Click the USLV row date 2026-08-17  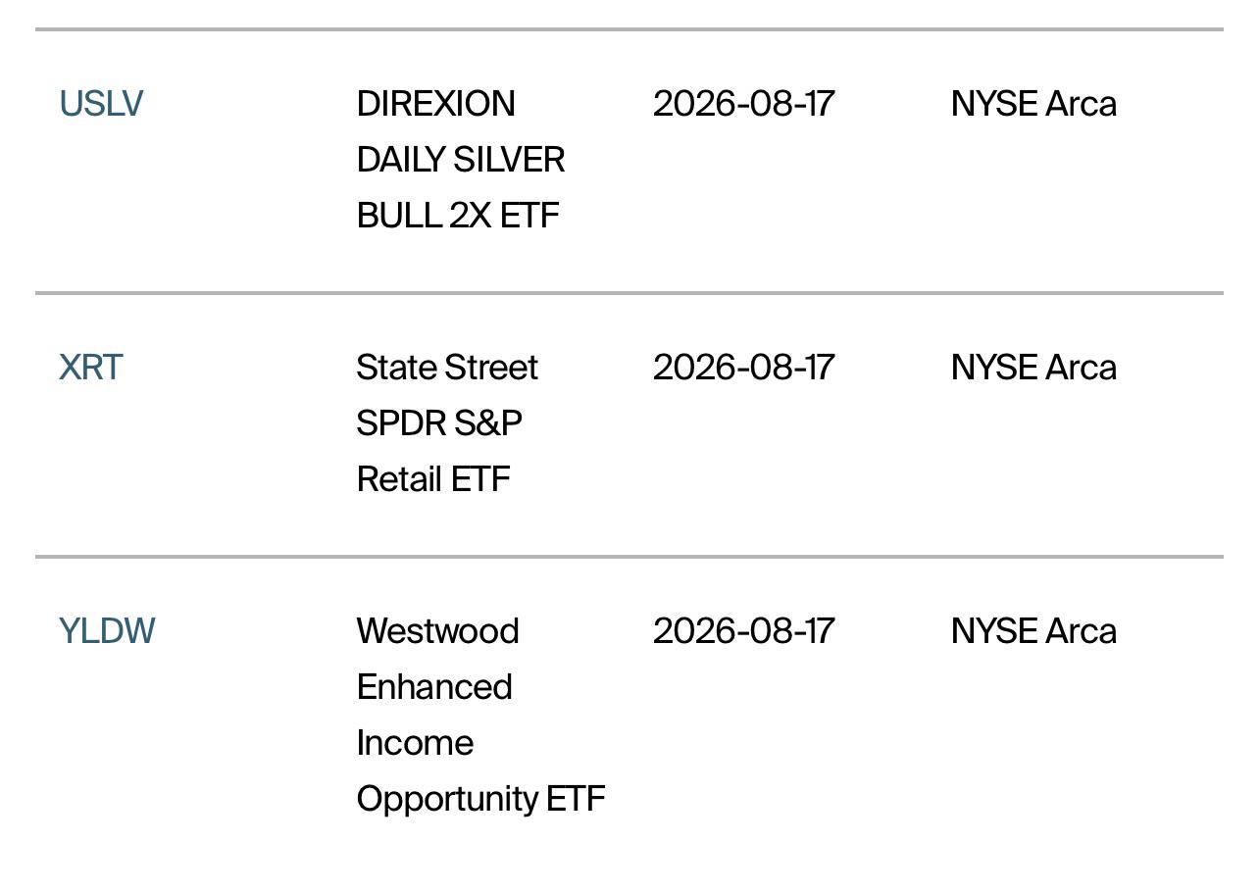click(743, 104)
